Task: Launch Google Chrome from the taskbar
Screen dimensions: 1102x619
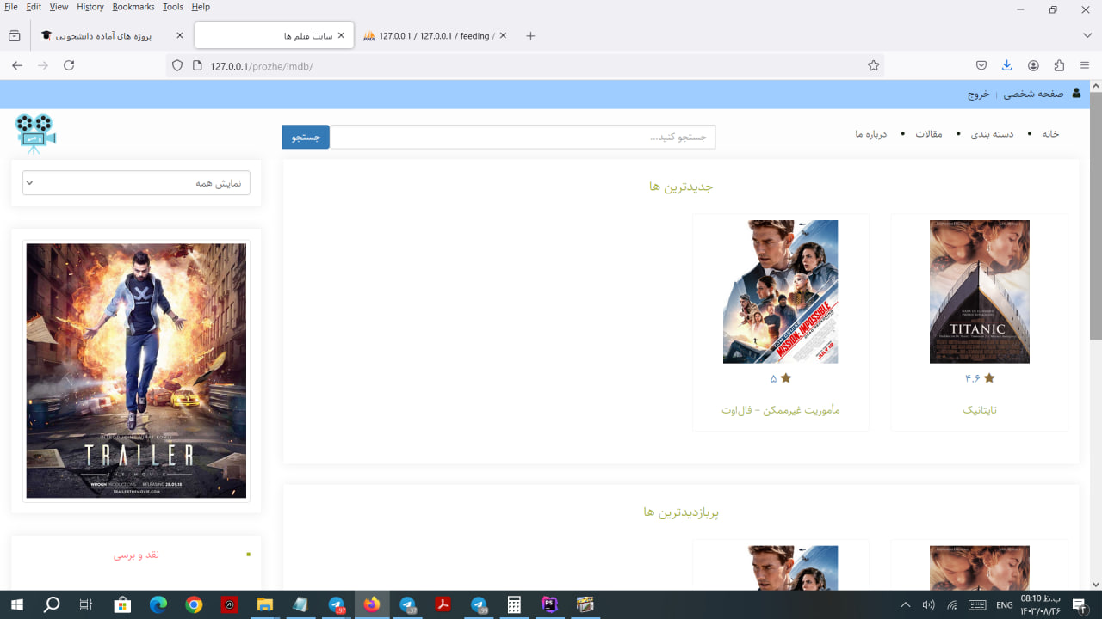Action: (x=194, y=605)
